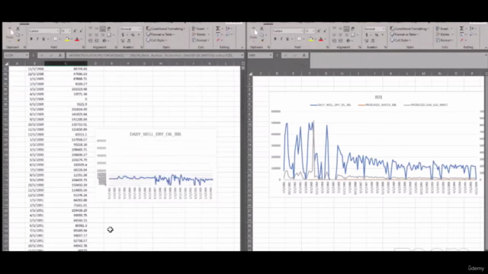The width and height of the screenshot is (488, 274).
Task: Pick yellow Fill Color in left window
Action: click(x=67, y=39)
